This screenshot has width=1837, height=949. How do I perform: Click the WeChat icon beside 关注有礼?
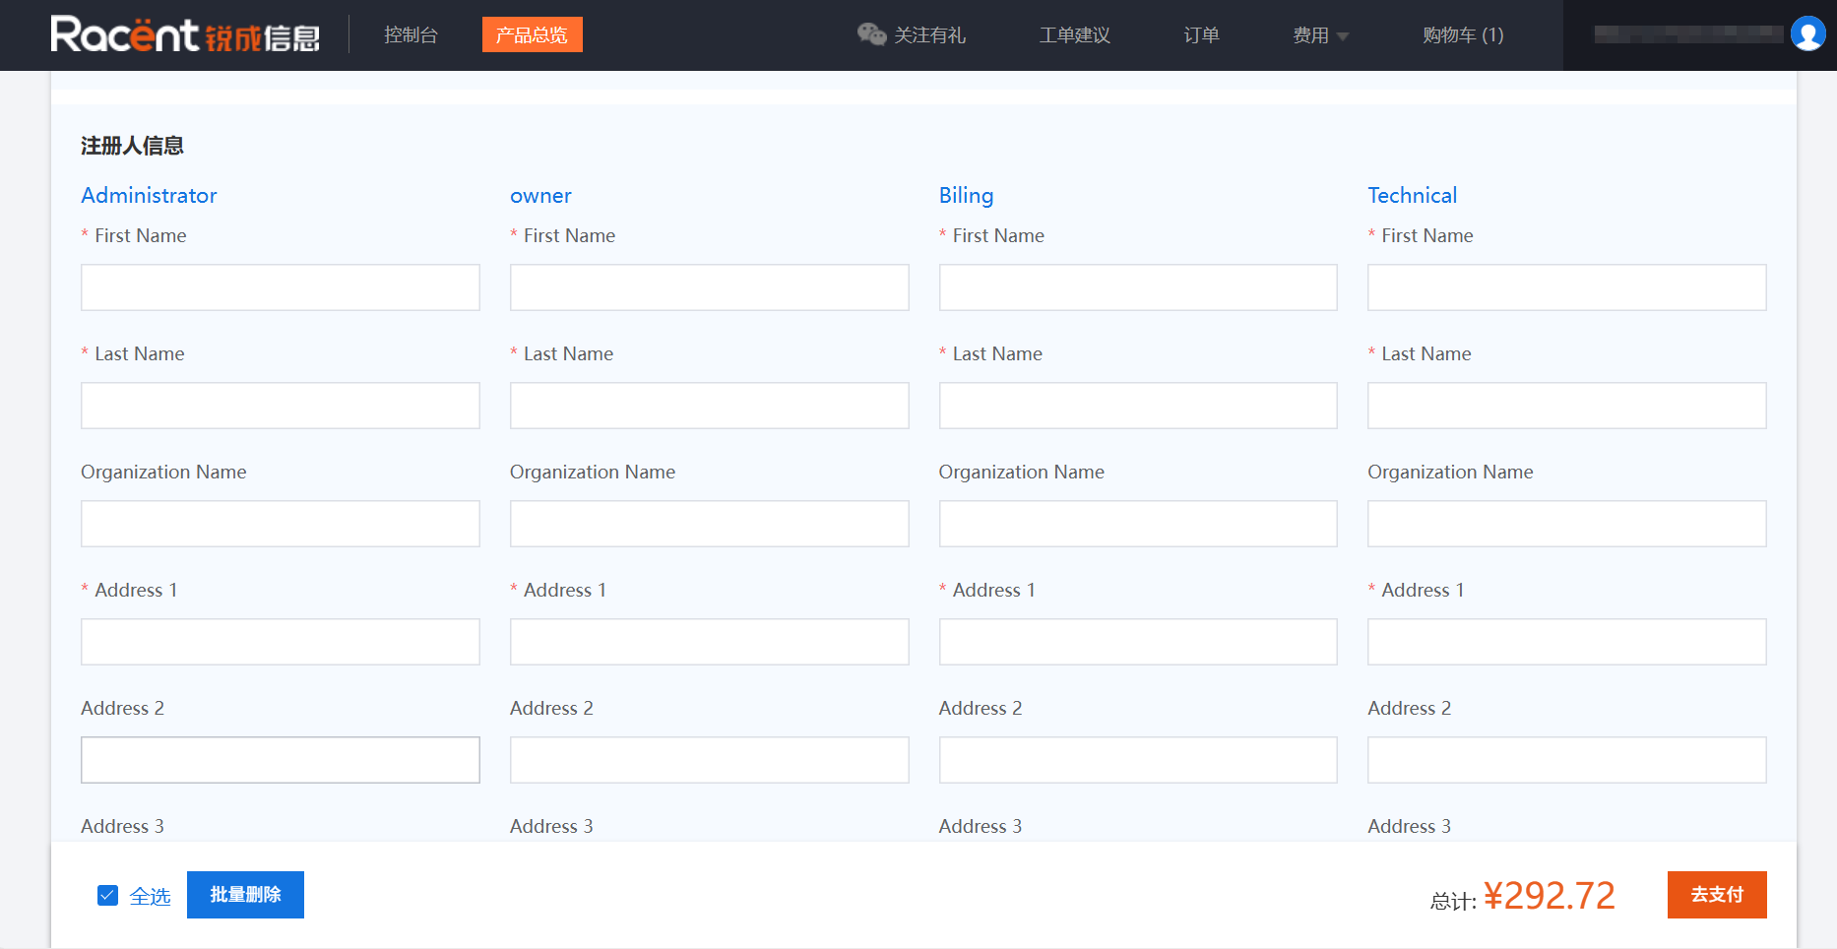871,34
